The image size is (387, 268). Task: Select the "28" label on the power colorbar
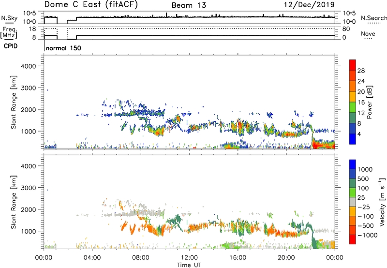(x=361, y=71)
